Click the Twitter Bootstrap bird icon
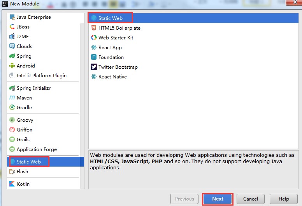 click(x=93, y=67)
